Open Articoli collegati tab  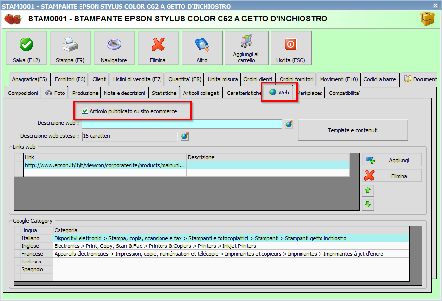click(x=201, y=93)
